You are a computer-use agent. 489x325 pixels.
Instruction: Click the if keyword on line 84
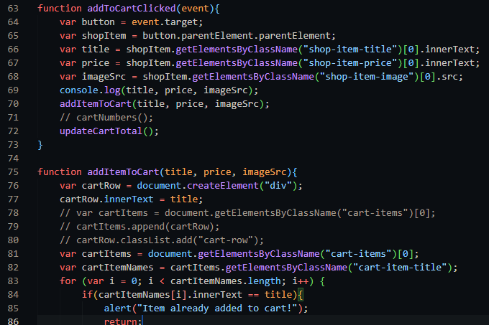tap(87, 295)
